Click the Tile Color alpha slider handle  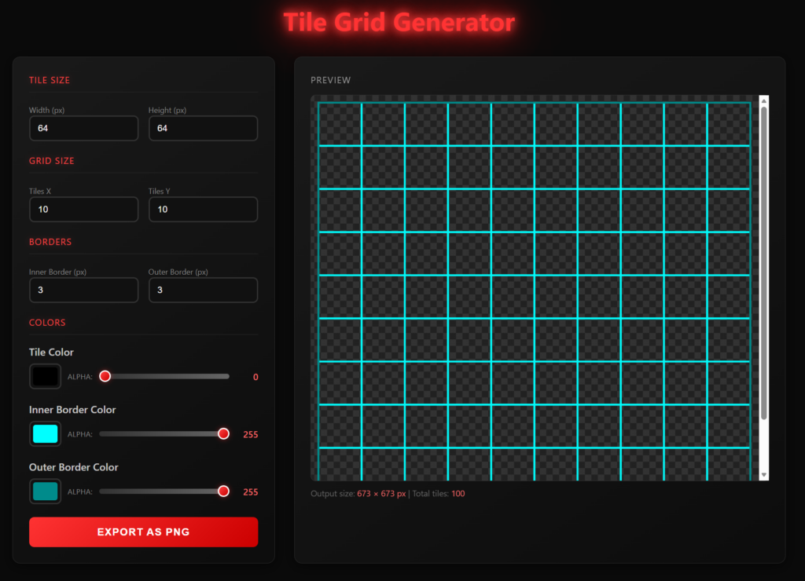click(x=105, y=377)
